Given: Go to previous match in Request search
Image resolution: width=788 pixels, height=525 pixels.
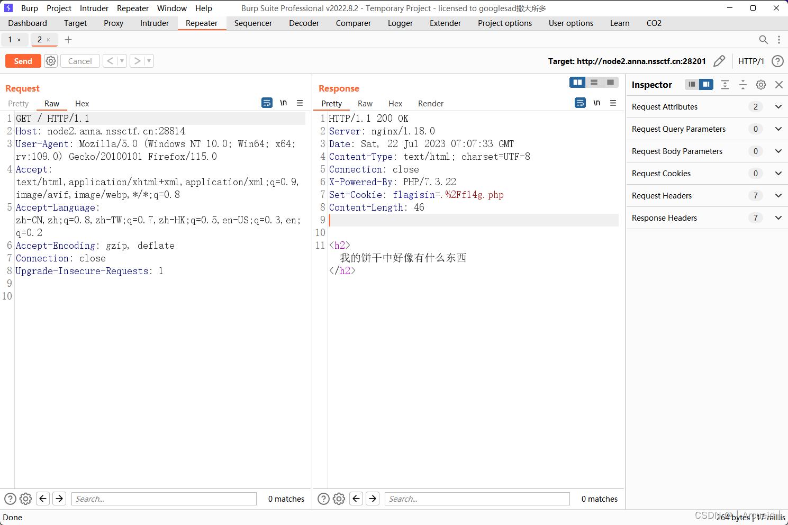Looking at the screenshot, I should (x=43, y=499).
